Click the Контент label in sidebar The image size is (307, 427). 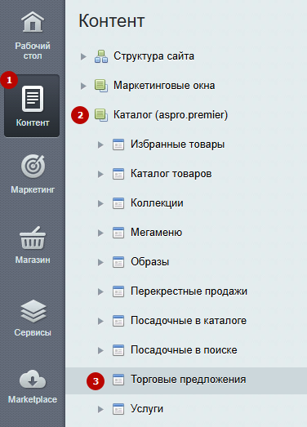[33, 122]
